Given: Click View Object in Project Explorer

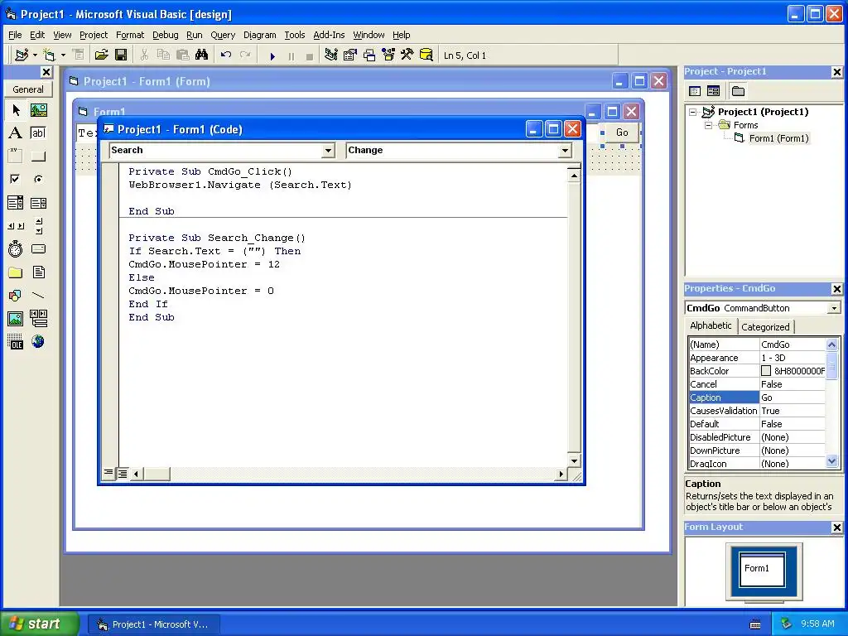Looking at the screenshot, I should coord(713,91).
